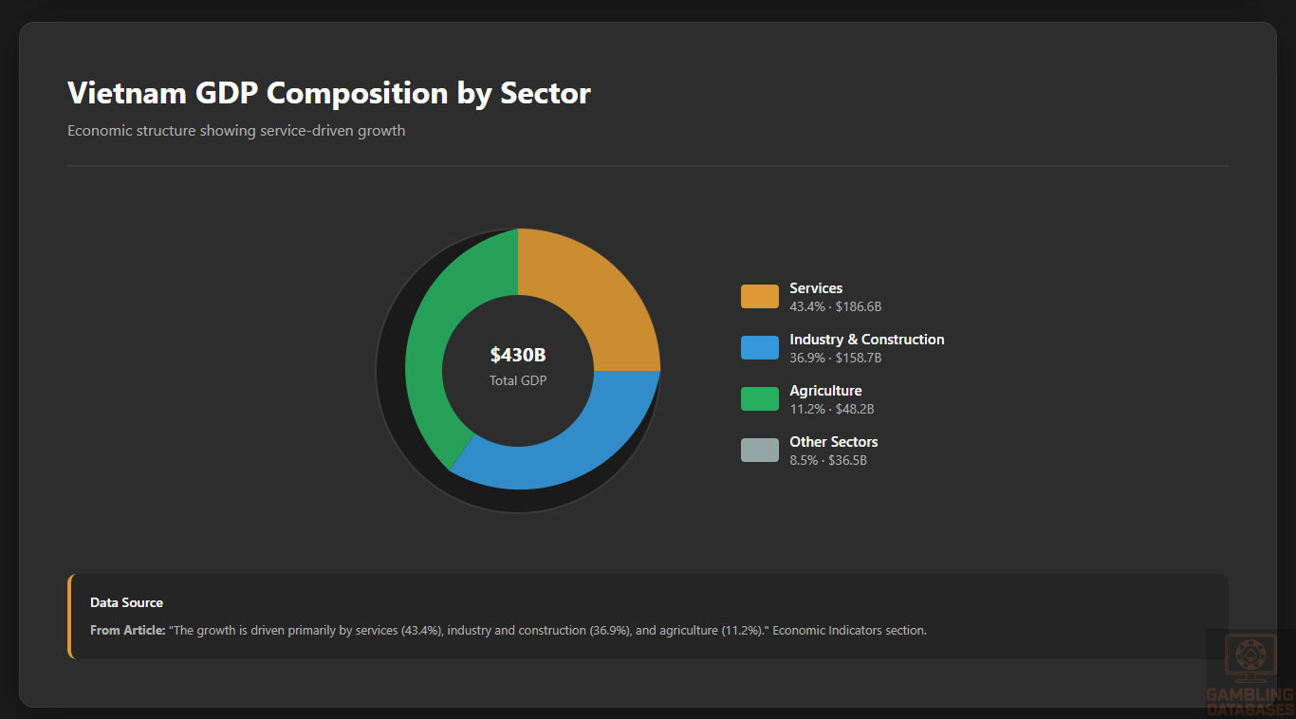Screen dimensions: 1296x719
Task: Toggle the Services legend label
Action: coord(816,288)
